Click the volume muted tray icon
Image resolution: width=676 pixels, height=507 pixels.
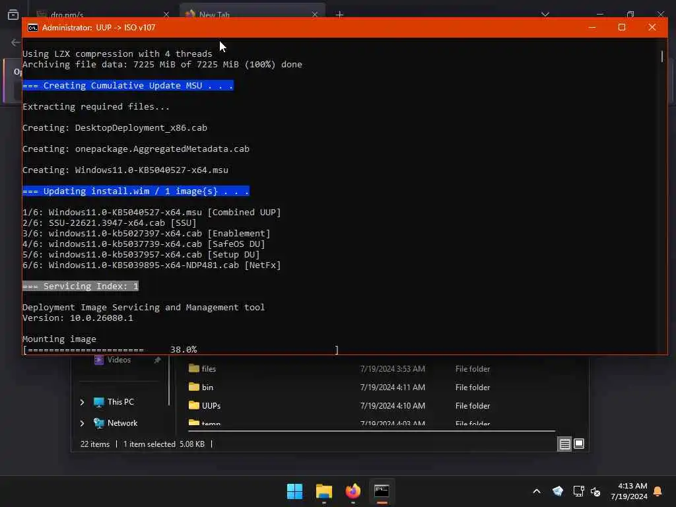596,491
